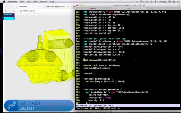Click the browser back arrow
This screenshot has height=113, width=181.
(x=6, y=11)
